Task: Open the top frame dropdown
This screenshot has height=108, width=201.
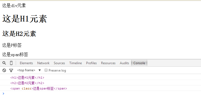Action: coord(29,70)
